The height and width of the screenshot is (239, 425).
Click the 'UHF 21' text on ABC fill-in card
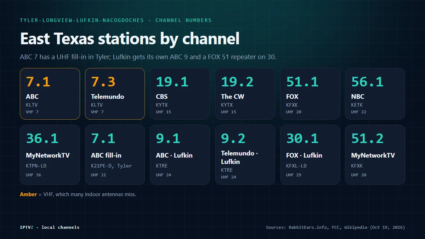pyautogui.click(x=98, y=175)
